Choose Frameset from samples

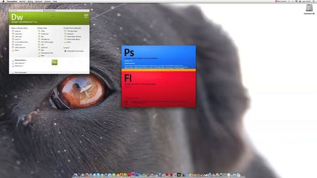70,34
